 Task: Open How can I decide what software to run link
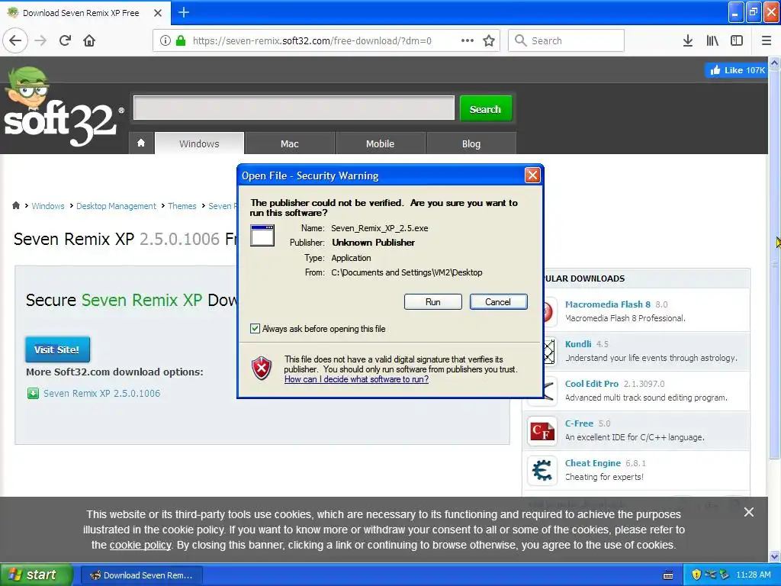pos(356,379)
